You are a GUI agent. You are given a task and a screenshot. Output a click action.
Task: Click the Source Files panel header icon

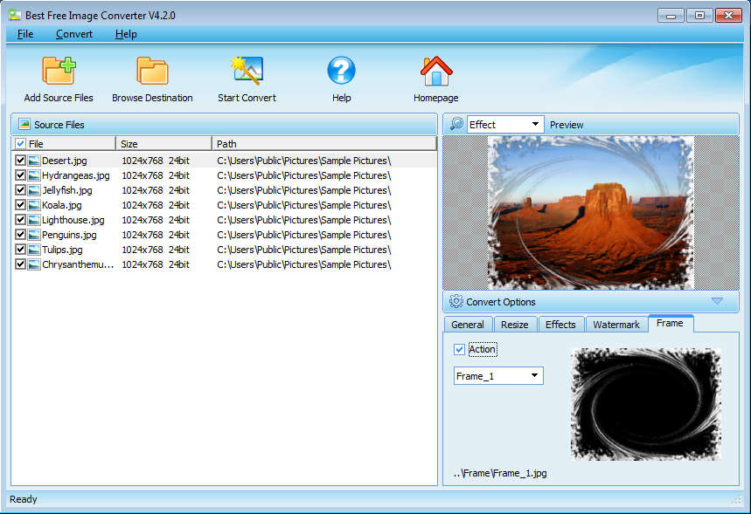click(x=24, y=125)
